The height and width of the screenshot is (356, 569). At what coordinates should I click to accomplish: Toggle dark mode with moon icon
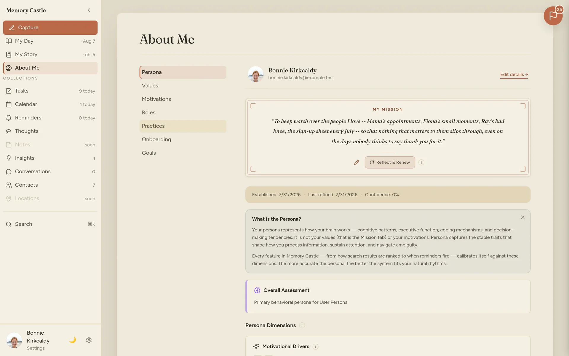(x=73, y=340)
